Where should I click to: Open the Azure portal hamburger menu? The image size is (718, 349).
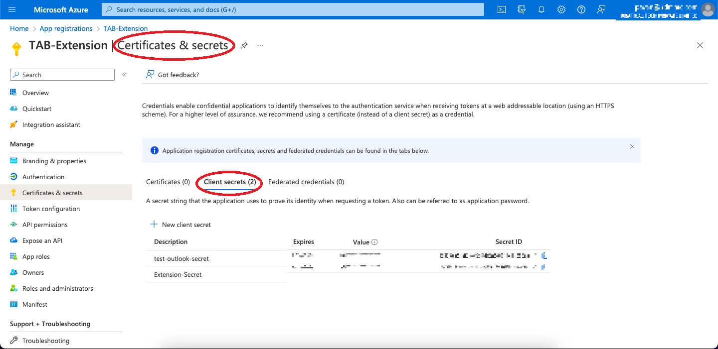click(x=12, y=9)
